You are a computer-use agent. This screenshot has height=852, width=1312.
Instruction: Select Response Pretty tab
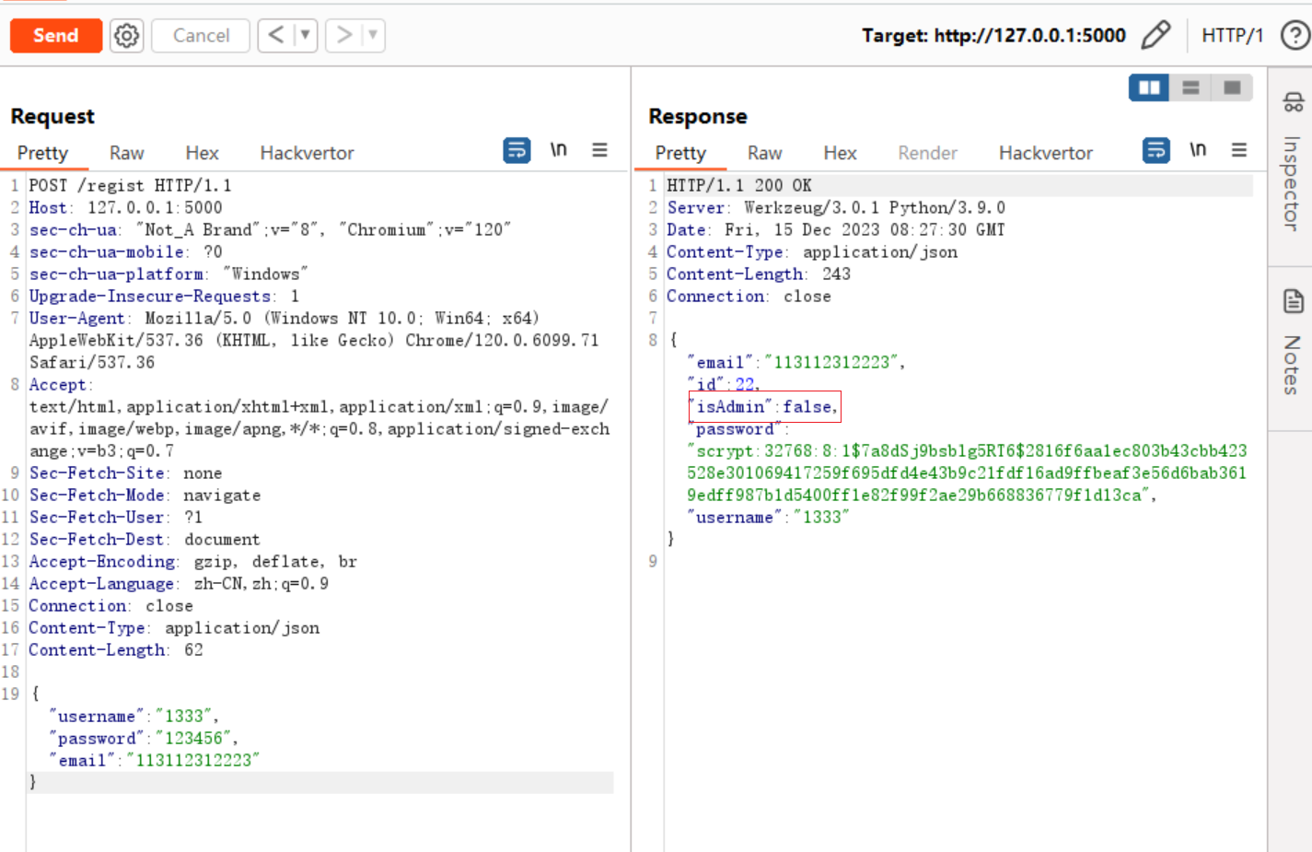tap(680, 153)
